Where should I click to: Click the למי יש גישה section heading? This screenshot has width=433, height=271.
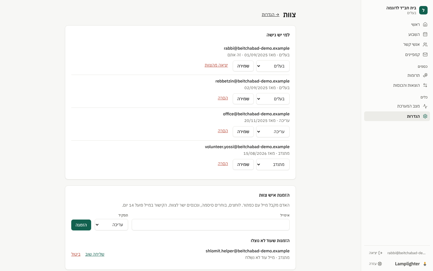278,35
